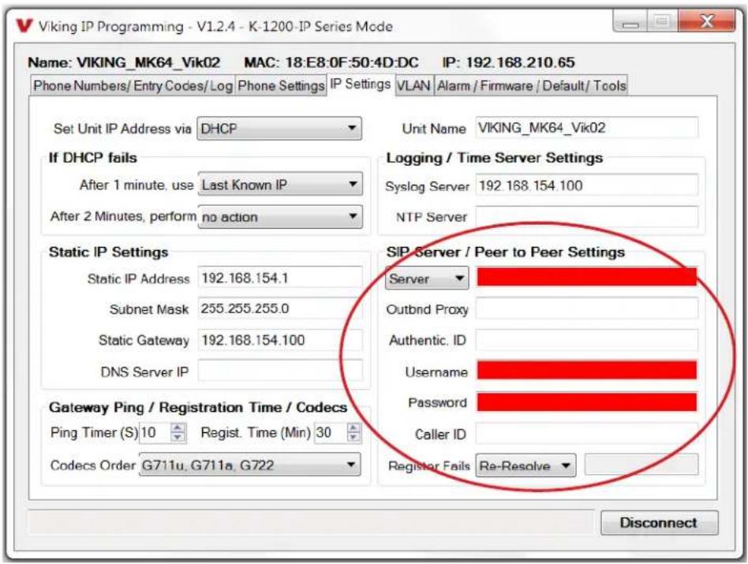Switch to the Phone Settings tab
Screen dimensions: 748x564
(x=281, y=86)
